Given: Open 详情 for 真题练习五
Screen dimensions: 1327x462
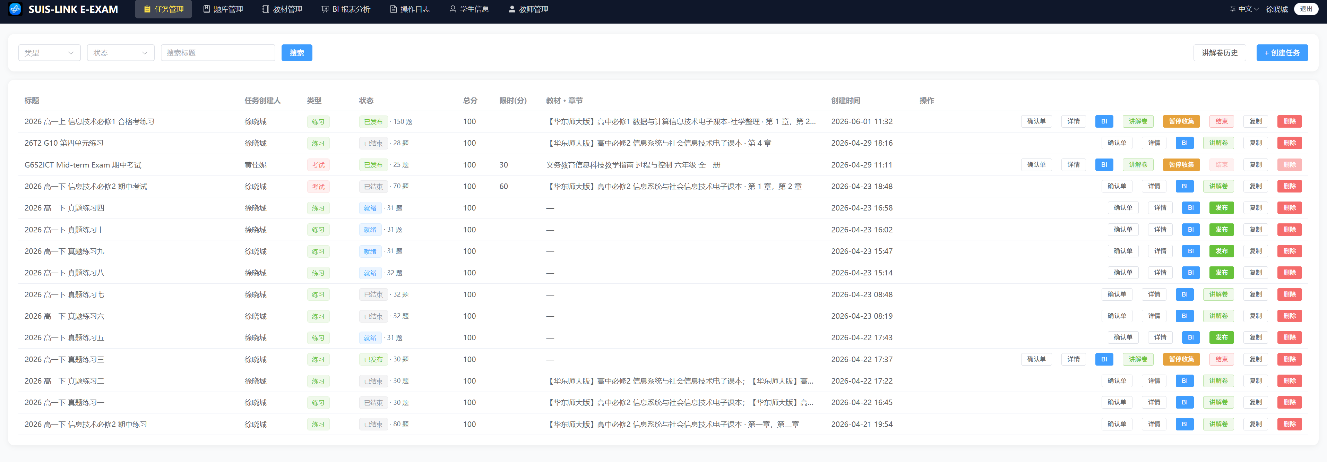Looking at the screenshot, I should coord(1160,338).
